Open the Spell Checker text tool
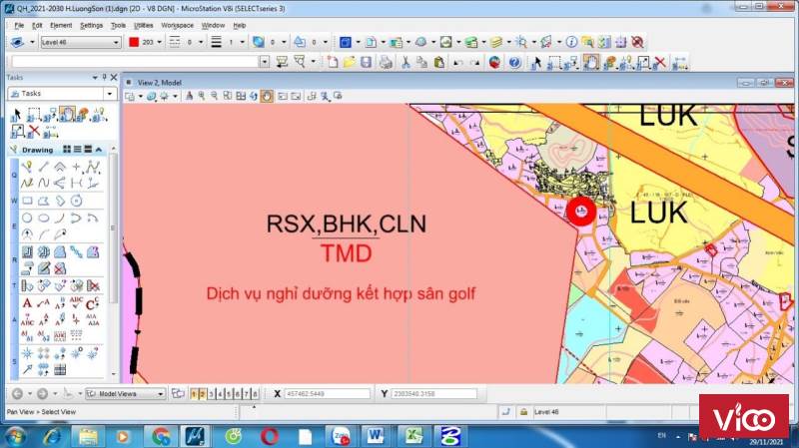 pos(77,304)
